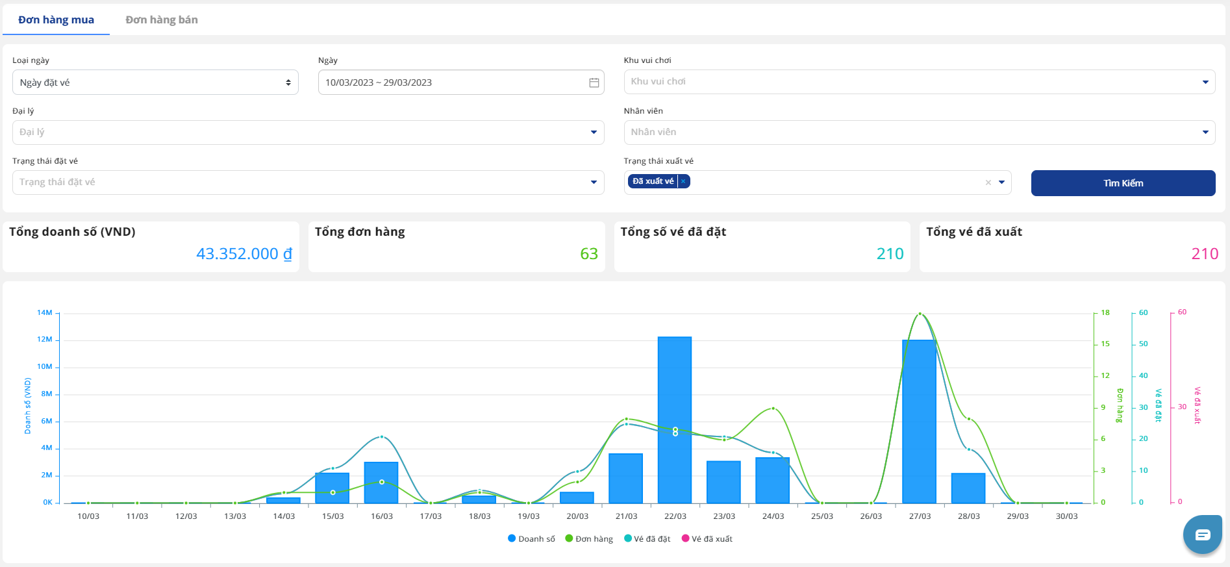Click the Tổng doanh số (VND) heading
Viewport: 1230px width, 567px height.
[x=72, y=232]
